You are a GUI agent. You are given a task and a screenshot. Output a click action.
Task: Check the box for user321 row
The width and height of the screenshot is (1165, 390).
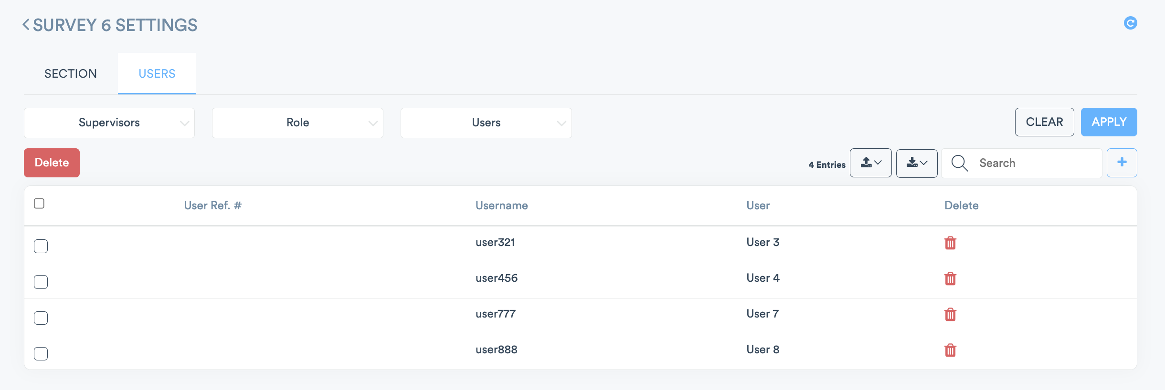tap(41, 246)
